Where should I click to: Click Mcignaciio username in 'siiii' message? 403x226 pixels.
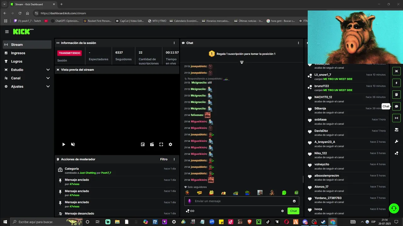tap(199, 83)
